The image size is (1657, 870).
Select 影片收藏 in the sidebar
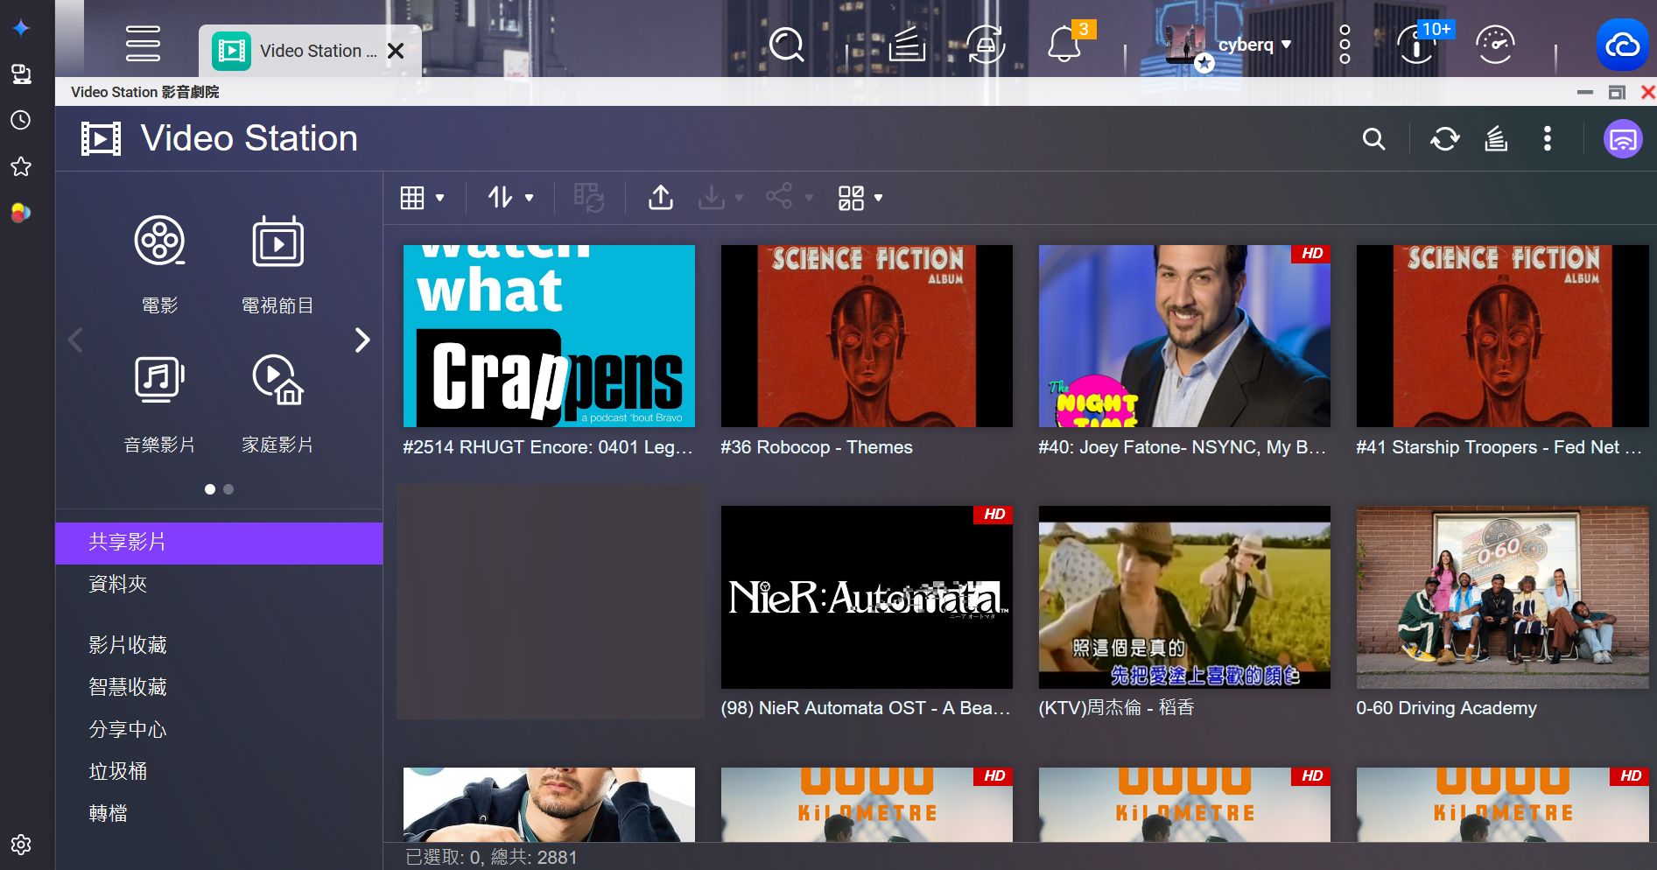[x=219, y=646]
